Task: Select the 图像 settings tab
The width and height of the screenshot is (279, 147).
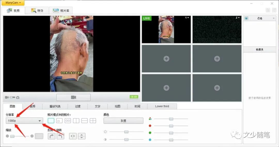Action: [12, 106]
